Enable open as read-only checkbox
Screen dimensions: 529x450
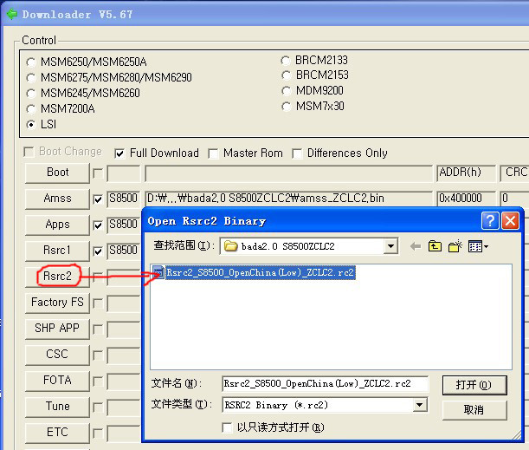point(227,427)
